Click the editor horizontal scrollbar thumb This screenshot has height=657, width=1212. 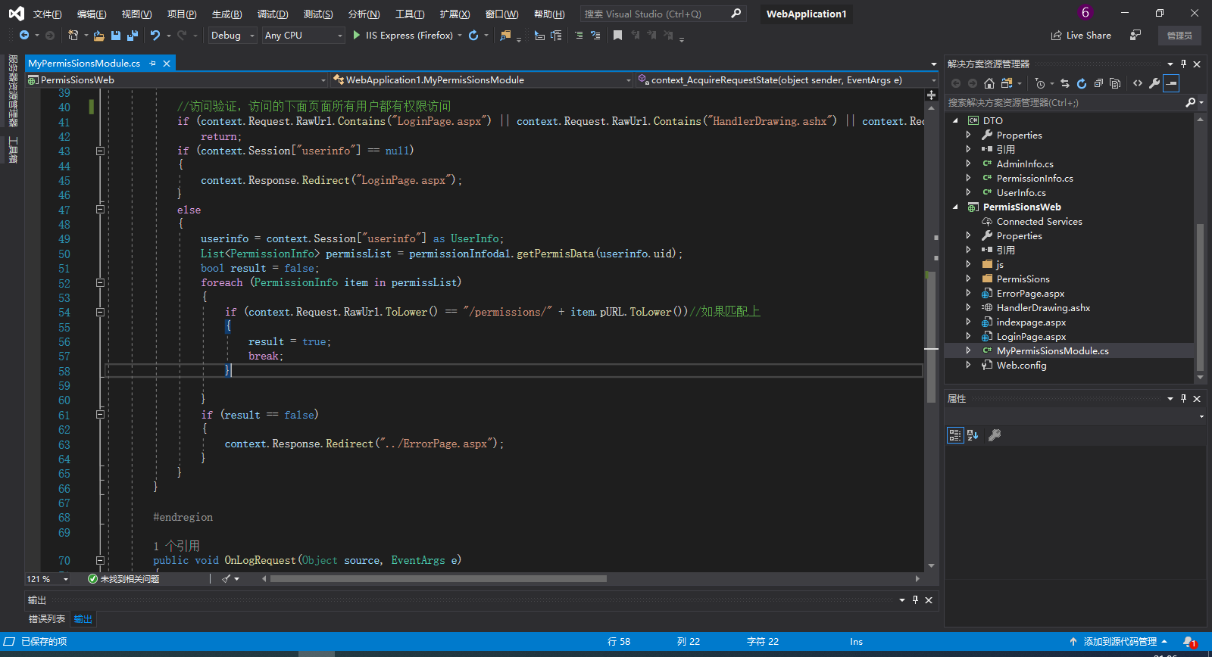[x=439, y=579]
